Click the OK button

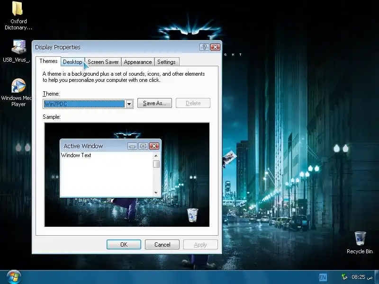124,245
